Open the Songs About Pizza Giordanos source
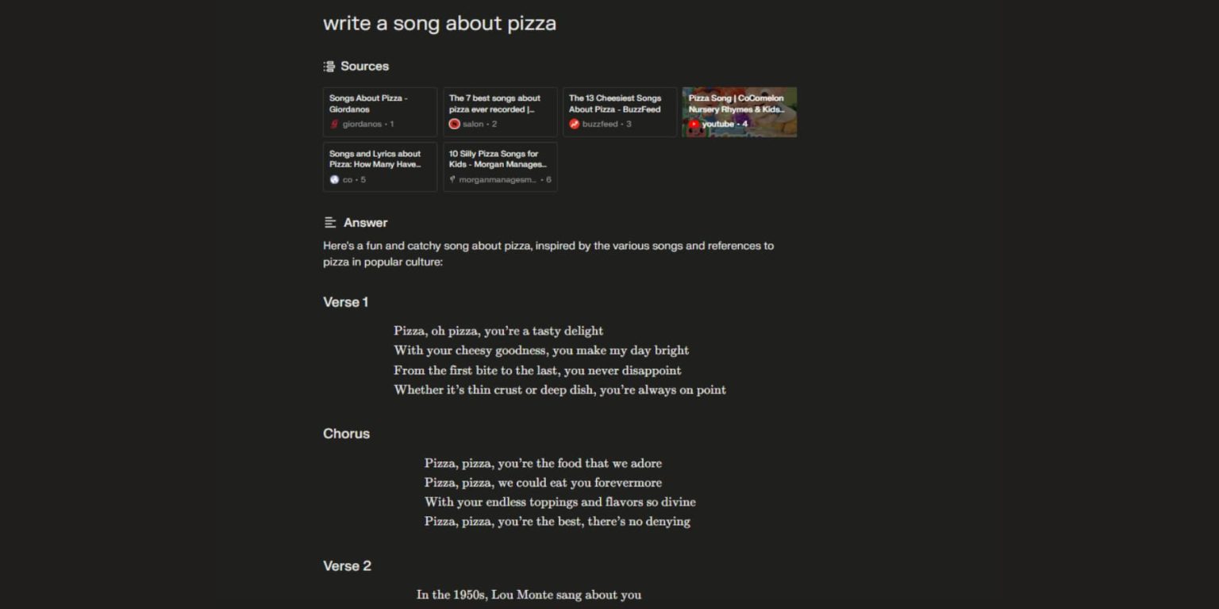This screenshot has width=1219, height=609. pyautogui.click(x=379, y=112)
